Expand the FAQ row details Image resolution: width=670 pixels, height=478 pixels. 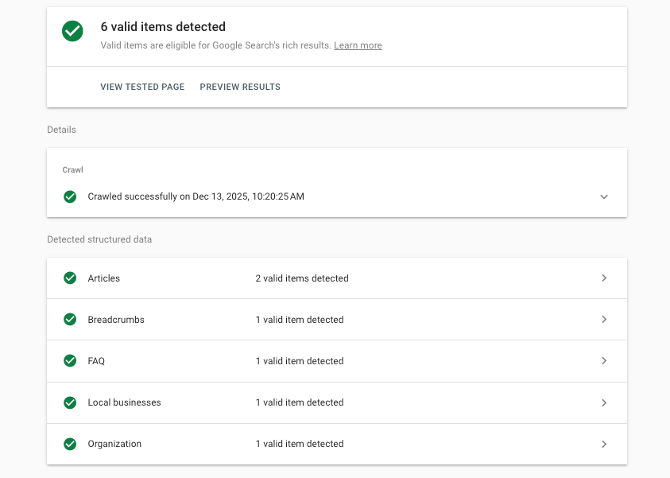[604, 360]
